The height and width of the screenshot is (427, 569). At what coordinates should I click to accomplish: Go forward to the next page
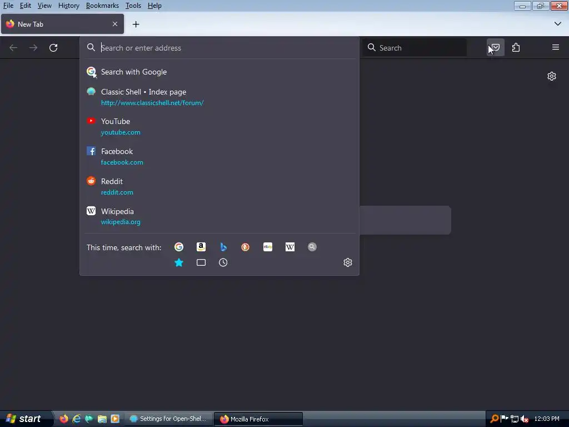pos(33,48)
